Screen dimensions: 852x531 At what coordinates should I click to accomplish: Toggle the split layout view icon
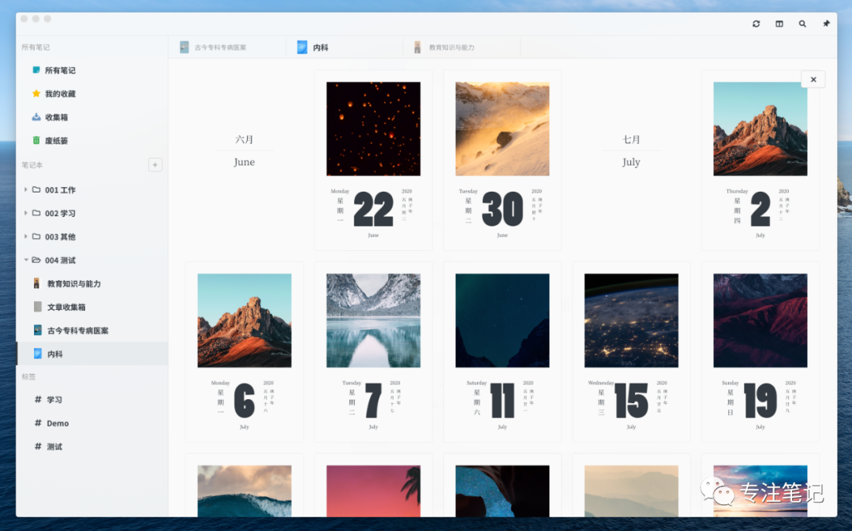(x=779, y=24)
